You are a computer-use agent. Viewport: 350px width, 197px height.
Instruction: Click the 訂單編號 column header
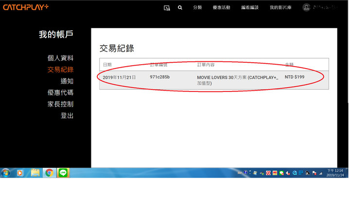158,65
